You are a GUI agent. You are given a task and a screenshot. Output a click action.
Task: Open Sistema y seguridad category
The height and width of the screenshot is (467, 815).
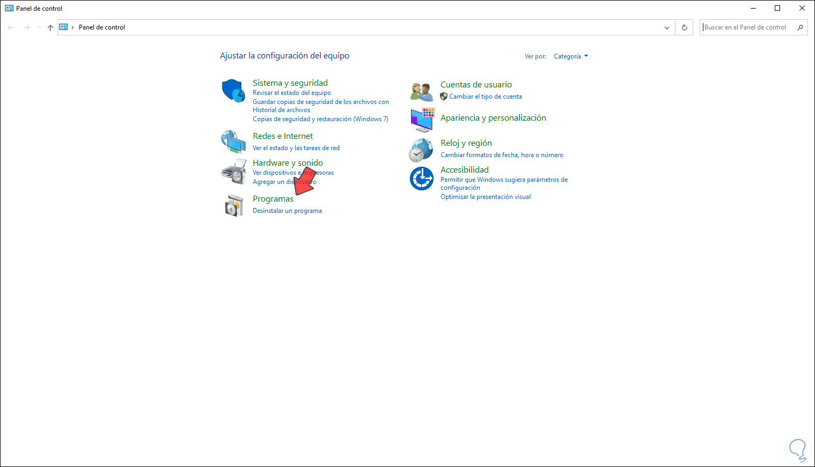(x=290, y=83)
